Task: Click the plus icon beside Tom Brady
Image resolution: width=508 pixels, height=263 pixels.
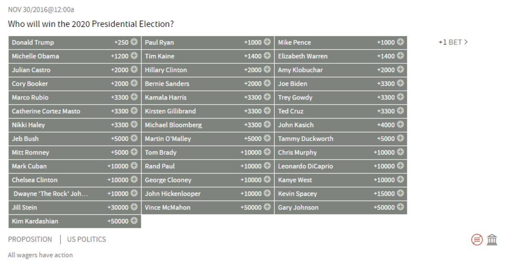Action: (267, 152)
